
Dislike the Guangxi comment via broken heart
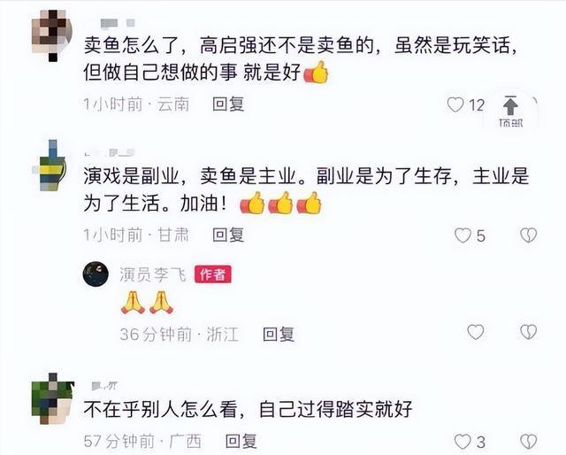coord(529,442)
